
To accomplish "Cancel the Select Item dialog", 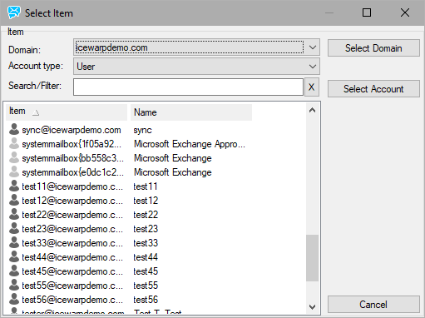I will point(373,305).
